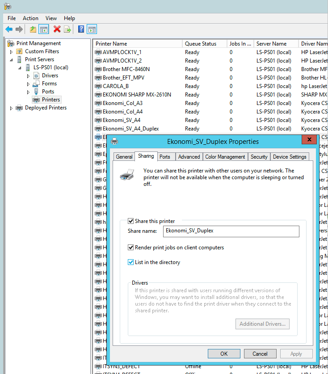The image size is (328, 374).
Task: Click the printer icon beside AVMPLOCK1V_1
Action: point(98,52)
